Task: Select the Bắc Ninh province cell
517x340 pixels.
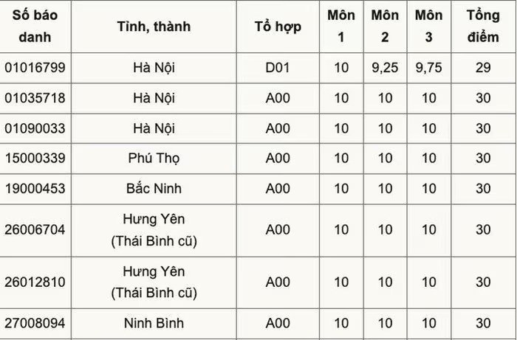Action: pyautogui.click(x=154, y=189)
